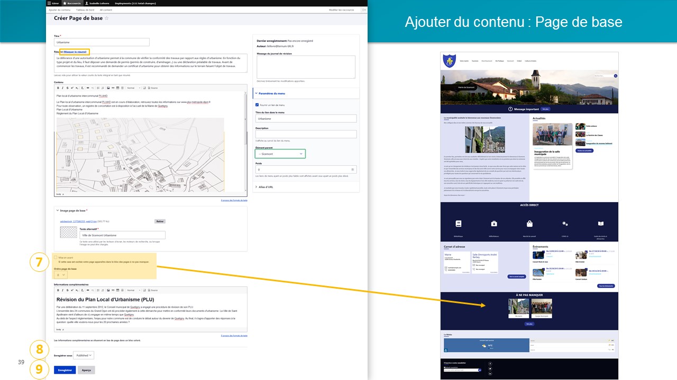Click Italic icon in Contenu editor toolbar
The height and width of the screenshot is (380, 677).
tap(63, 88)
